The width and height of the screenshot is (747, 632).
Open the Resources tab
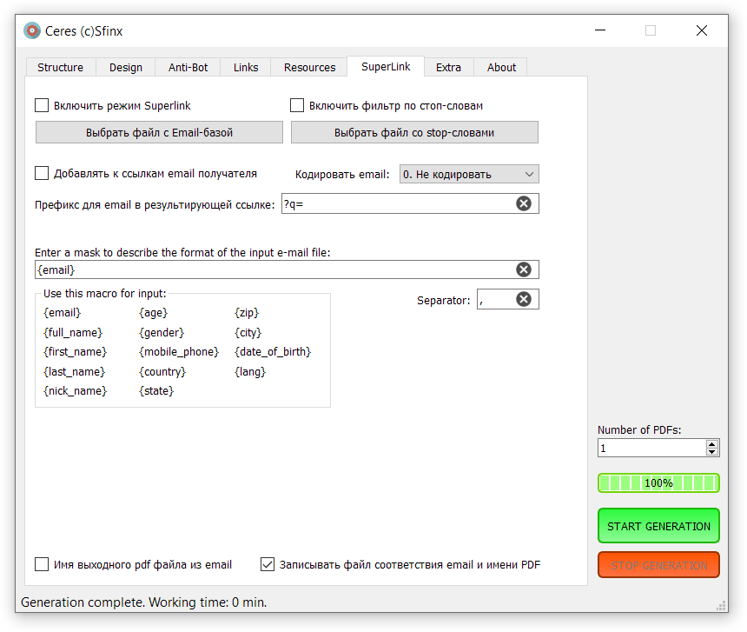tap(309, 67)
